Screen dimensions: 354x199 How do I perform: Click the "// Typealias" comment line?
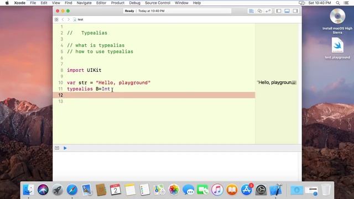point(87,33)
